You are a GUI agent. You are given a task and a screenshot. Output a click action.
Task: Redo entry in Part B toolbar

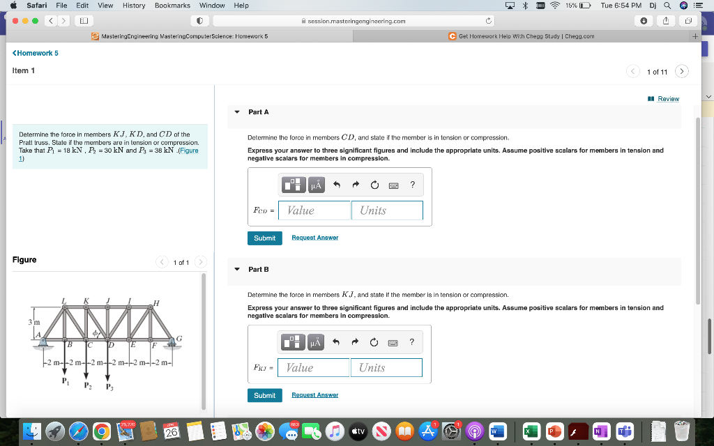tap(355, 342)
